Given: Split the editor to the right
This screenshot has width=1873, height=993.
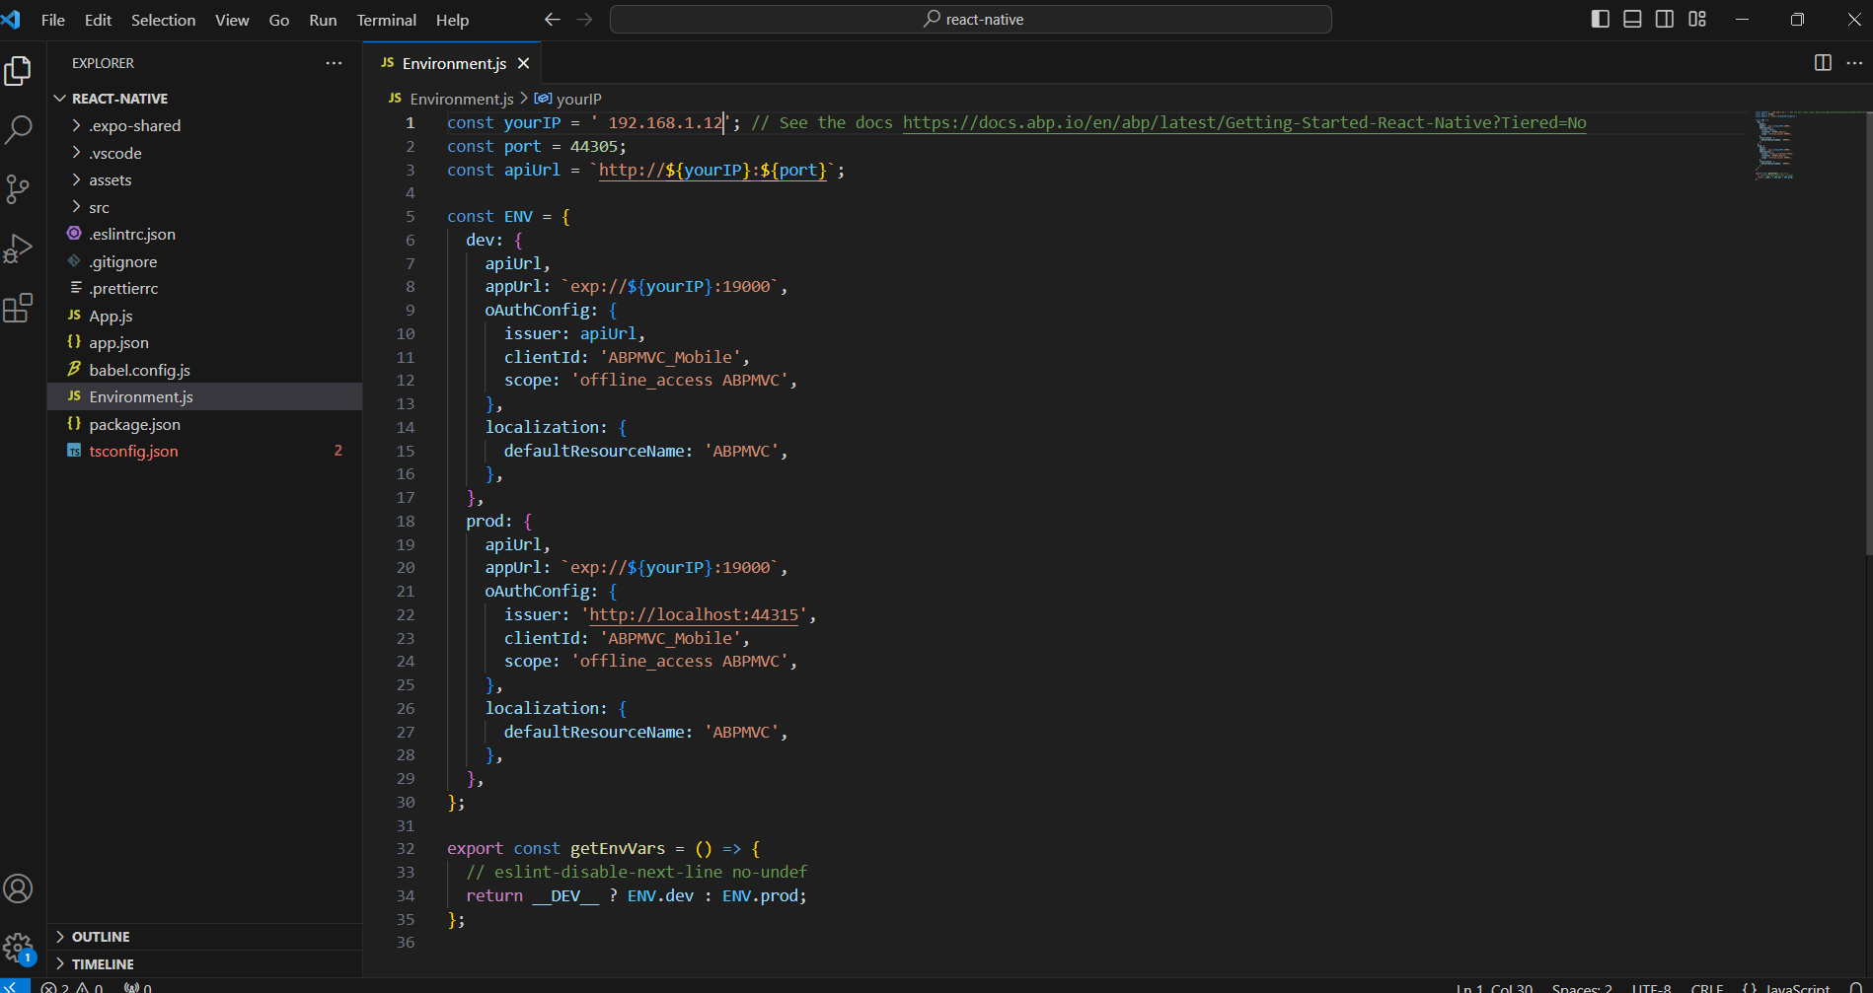Looking at the screenshot, I should pyautogui.click(x=1823, y=63).
